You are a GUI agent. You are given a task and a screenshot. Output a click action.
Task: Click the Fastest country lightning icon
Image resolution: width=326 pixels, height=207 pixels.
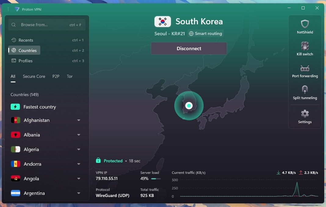click(15, 107)
